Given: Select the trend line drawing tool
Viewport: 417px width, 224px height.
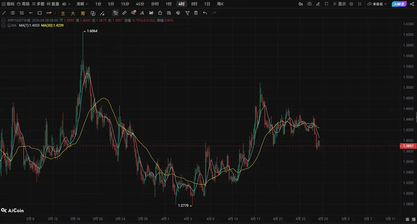Looking at the screenshot, I should coord(4,13).
